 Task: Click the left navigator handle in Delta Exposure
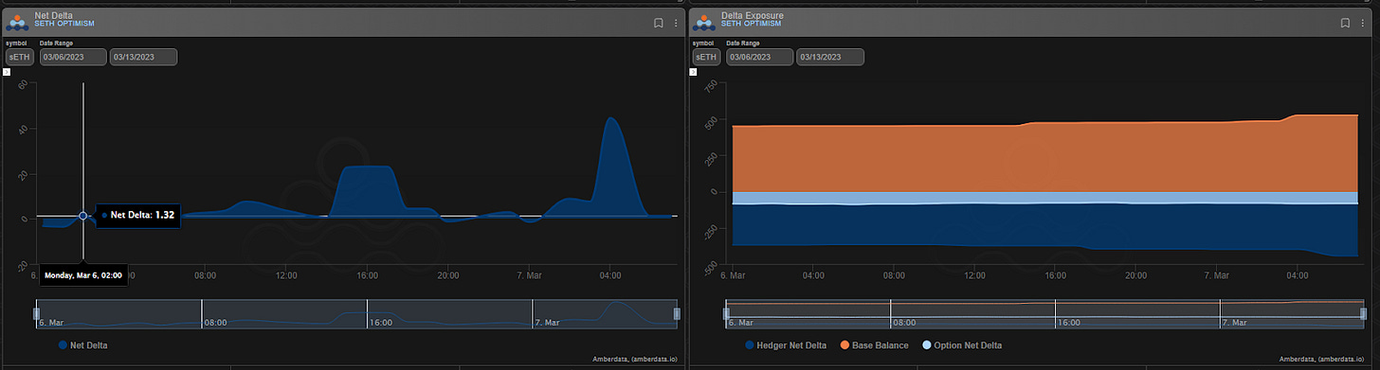coord(725,313)
